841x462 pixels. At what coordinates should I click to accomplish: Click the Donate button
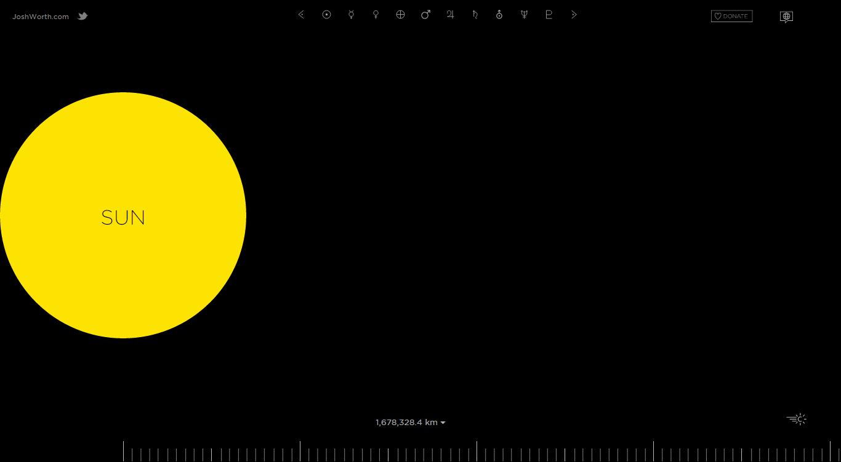tap(731, 17)
